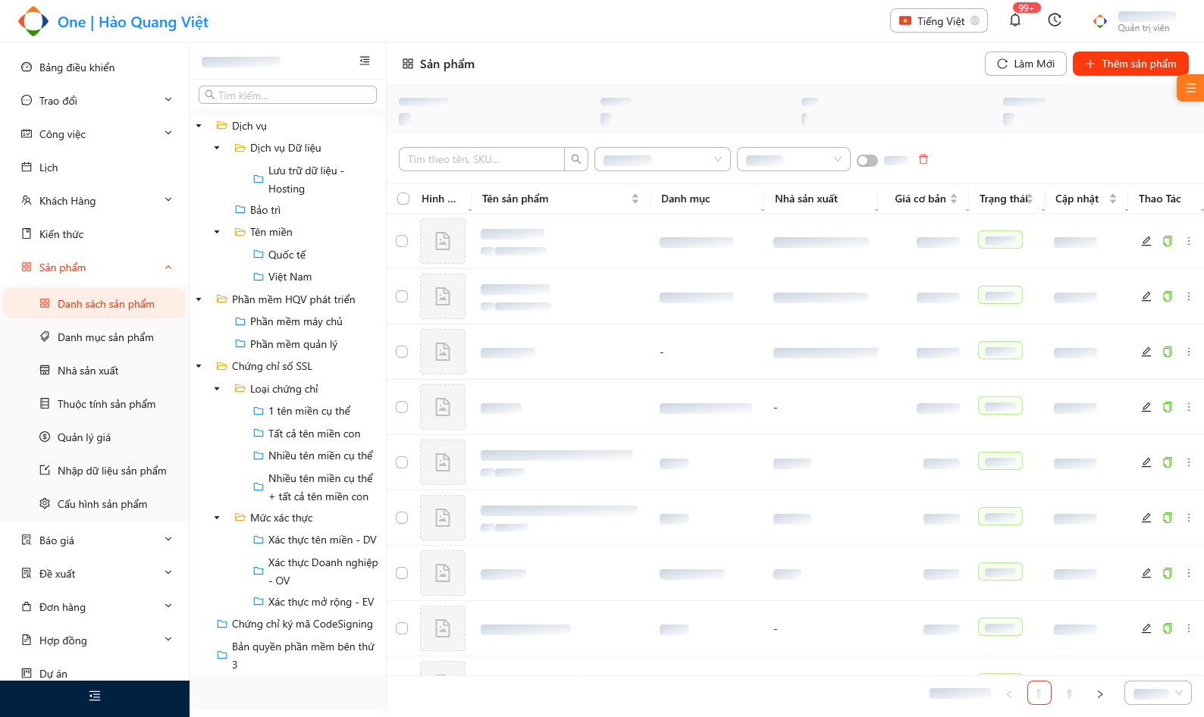Expand the Báo giá sidebar menu
1204x717 pixels.
[x=96, y=540]
